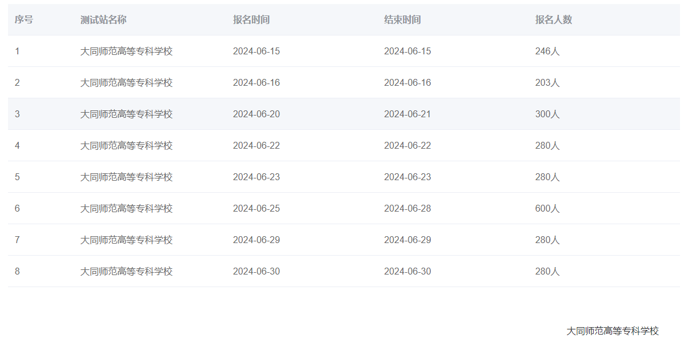Click the 2024-06-28 end date cell
688x338 pixels.
407,208
